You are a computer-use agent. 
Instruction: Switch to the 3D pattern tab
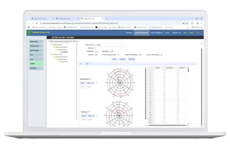tap(87, 64)
